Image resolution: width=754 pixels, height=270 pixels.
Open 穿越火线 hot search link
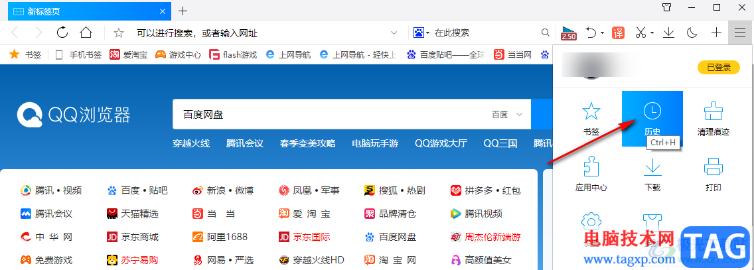pos(191,143)
